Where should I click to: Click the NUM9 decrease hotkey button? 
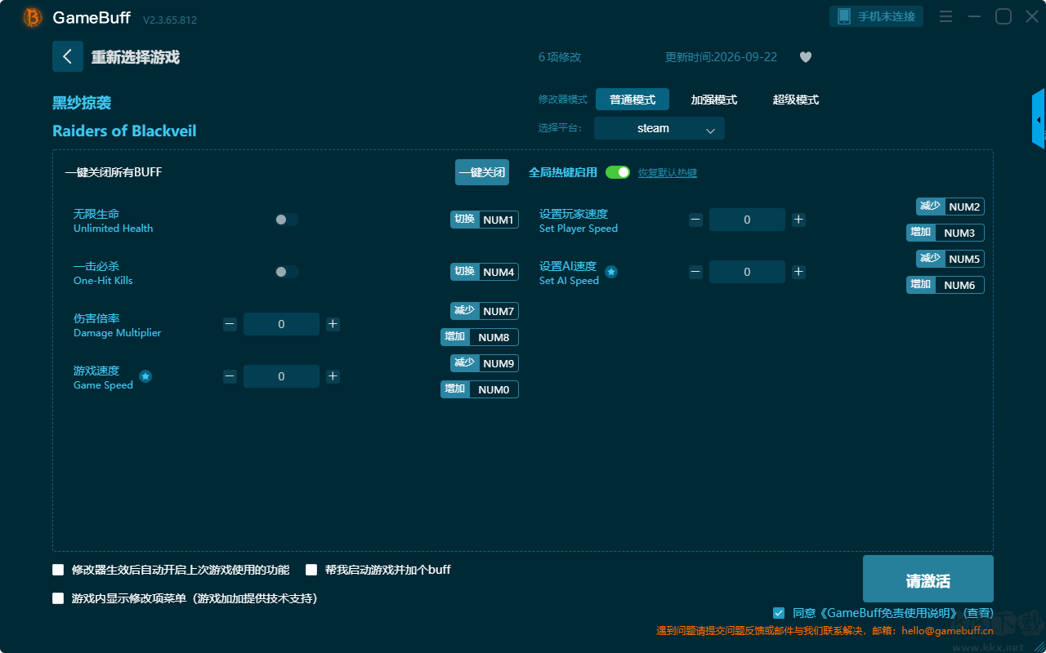(485, 363)
